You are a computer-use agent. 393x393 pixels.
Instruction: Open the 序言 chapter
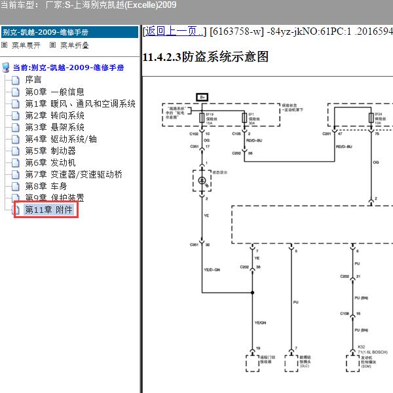tap(33, 80)
